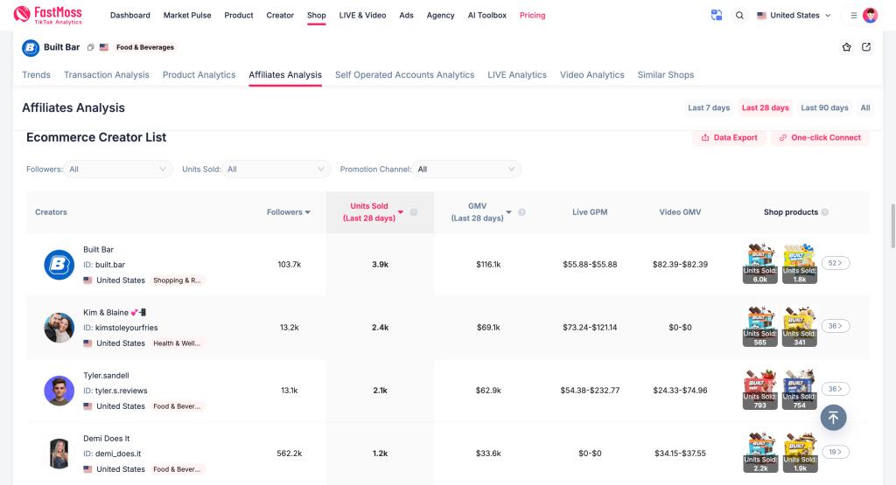Open the Demi Does It name link
The image size is (896, 485).
pyautogui.click(x=106, y=438)
